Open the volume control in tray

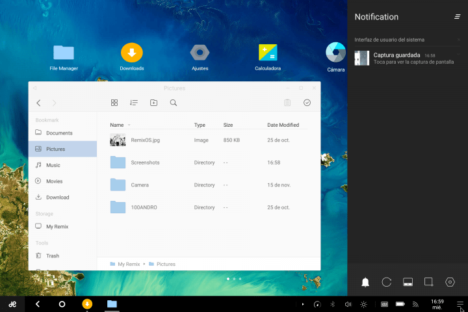348,305
